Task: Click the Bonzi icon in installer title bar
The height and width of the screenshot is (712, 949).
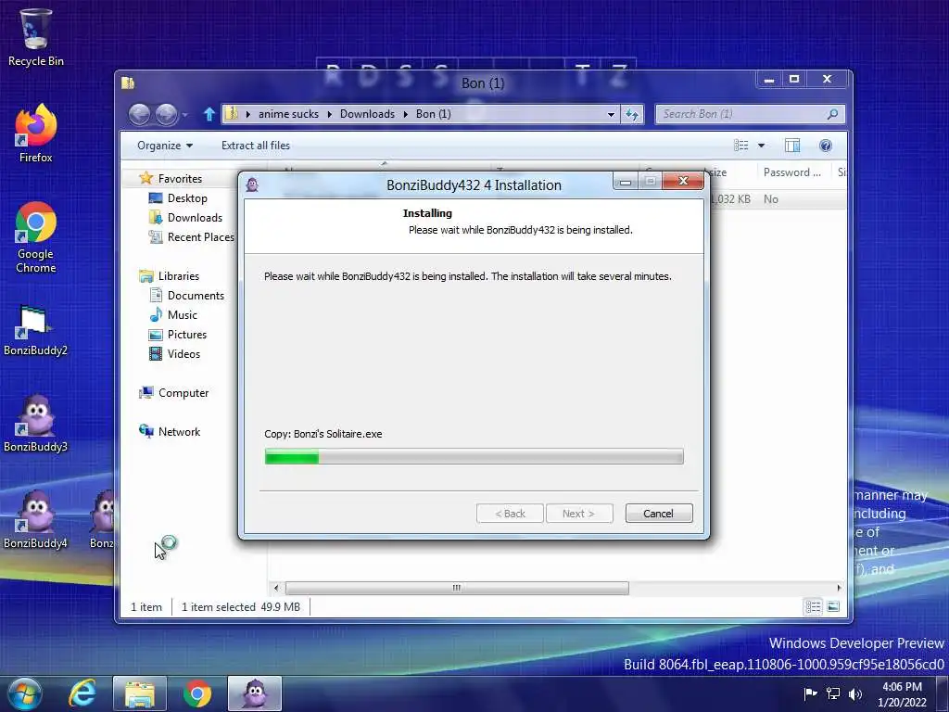Action: click(x=252, y=184)
